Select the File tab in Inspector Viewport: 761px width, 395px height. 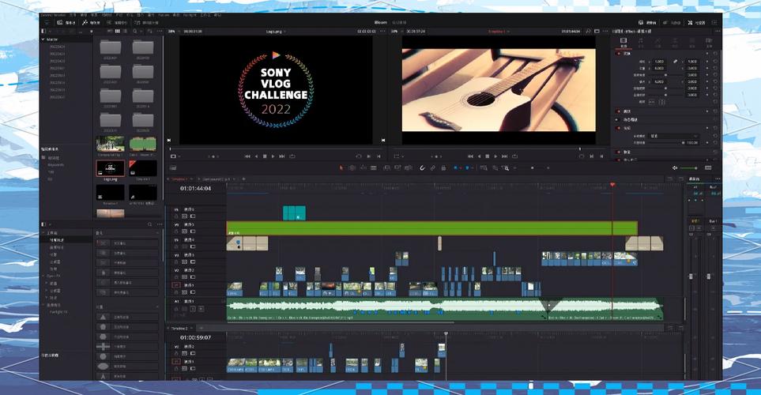coord(709,43)
